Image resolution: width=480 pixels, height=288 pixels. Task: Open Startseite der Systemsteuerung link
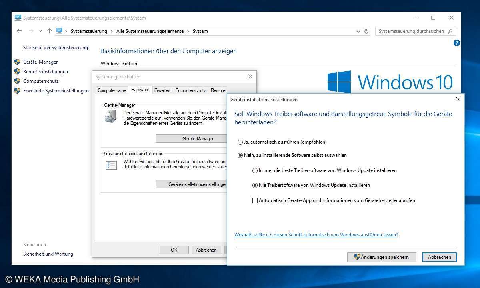(56, 48)
